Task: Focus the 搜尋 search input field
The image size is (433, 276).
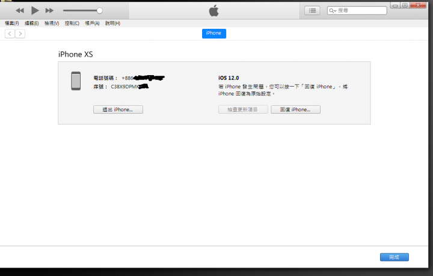Action: [357, 11]
